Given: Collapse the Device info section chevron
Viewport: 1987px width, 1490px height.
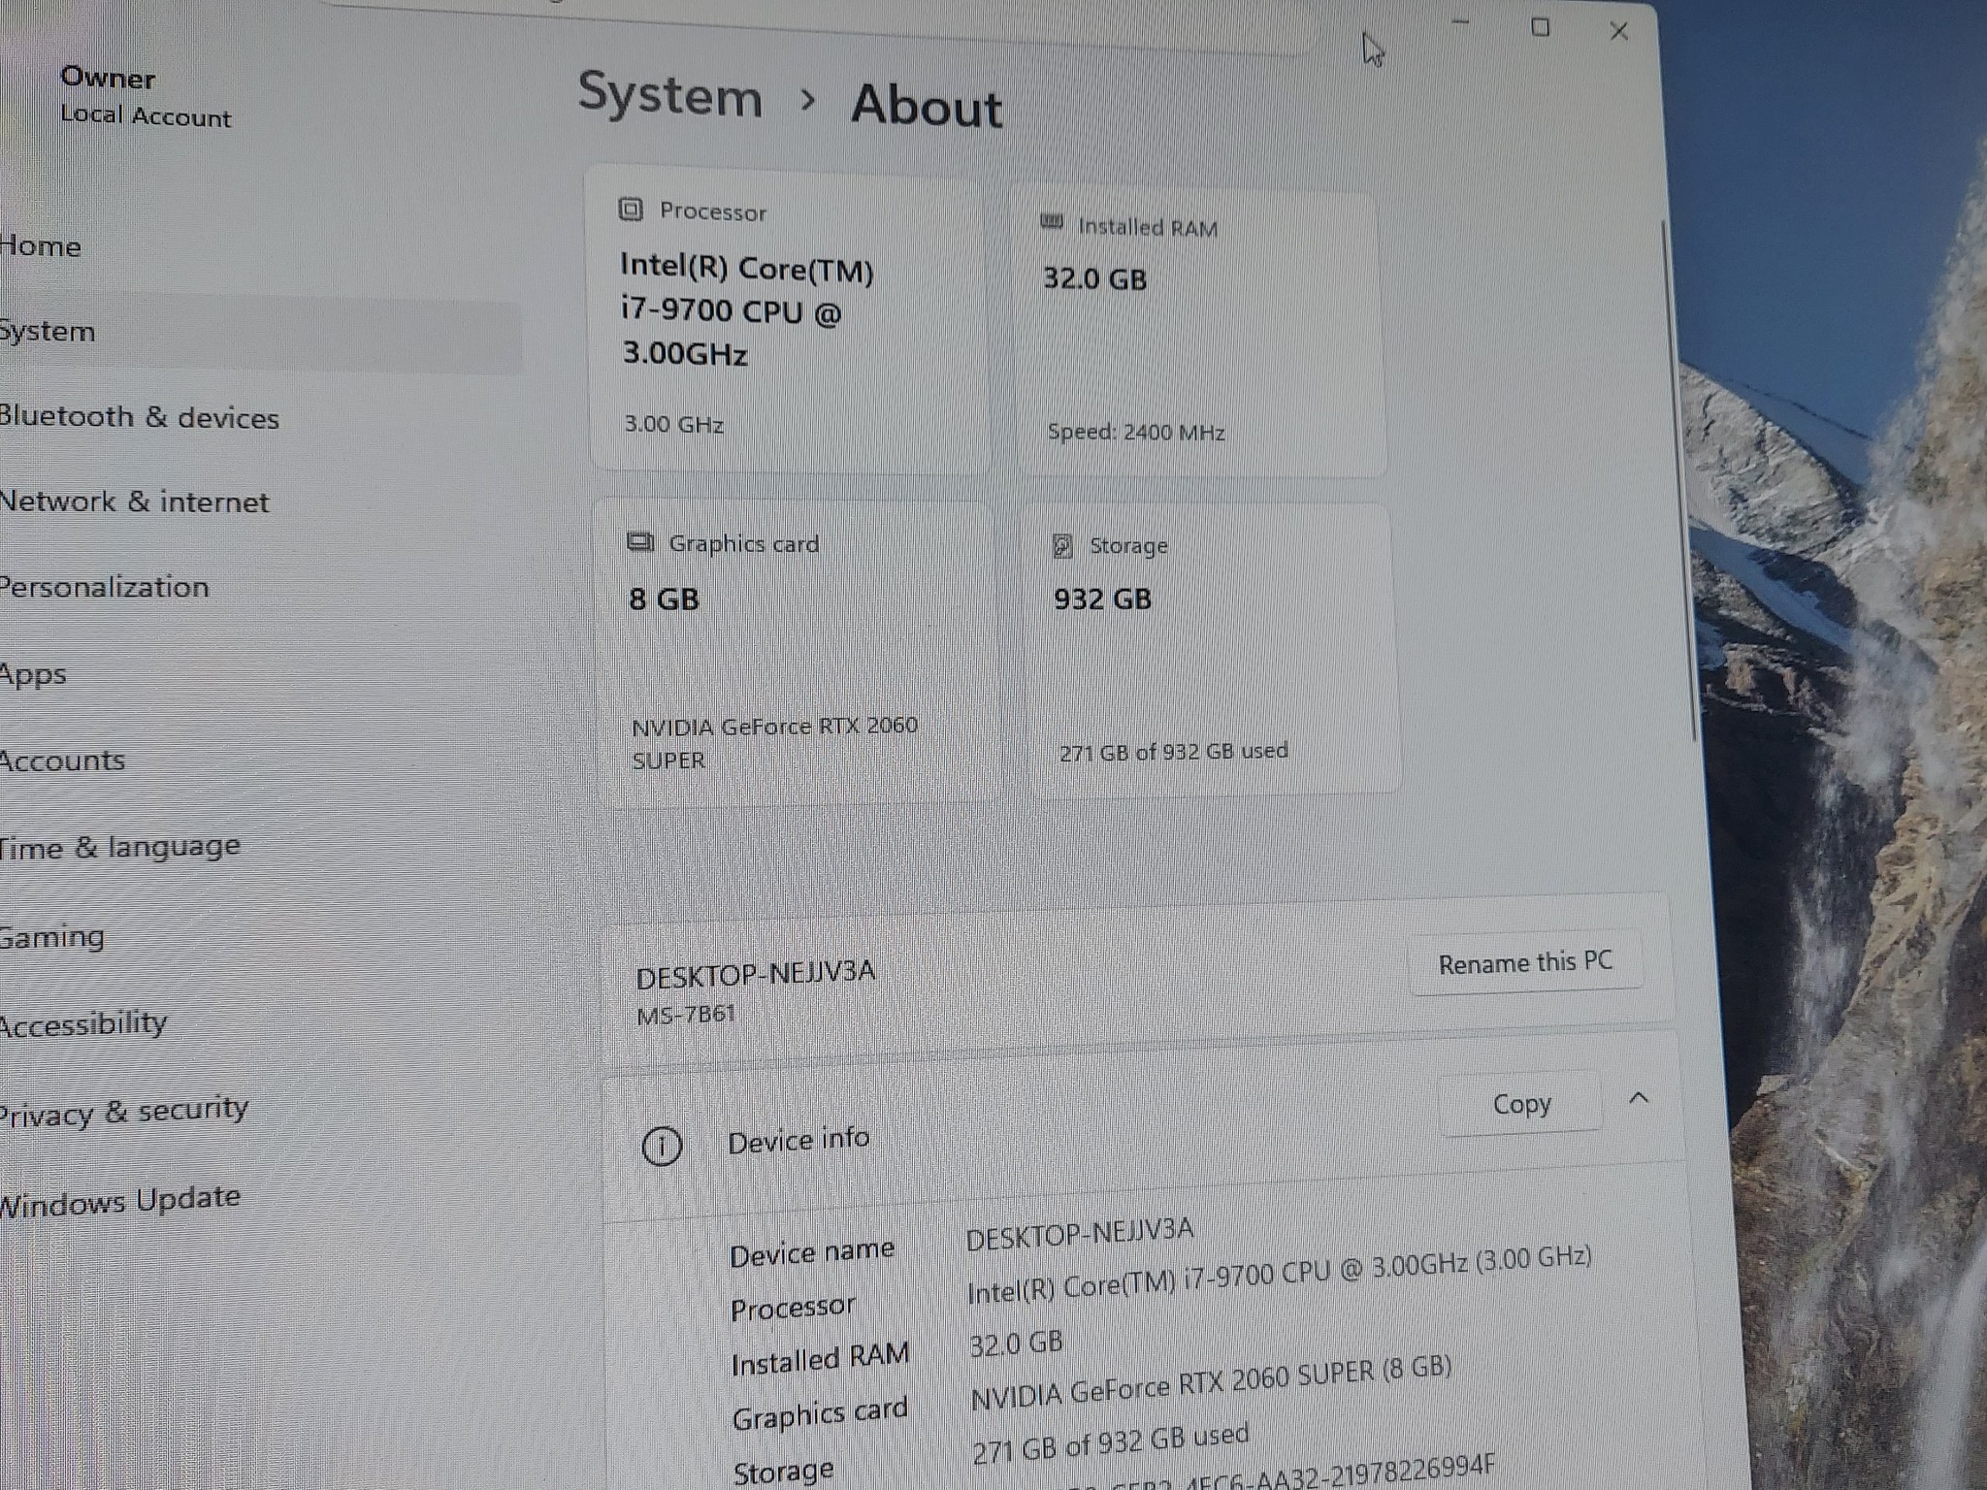Looking at the screenshot, I should 1639,1099.
